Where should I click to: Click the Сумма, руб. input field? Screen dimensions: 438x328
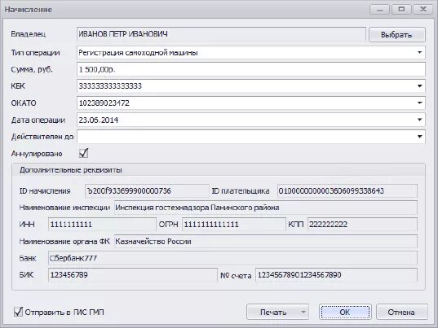pos(251,69)
